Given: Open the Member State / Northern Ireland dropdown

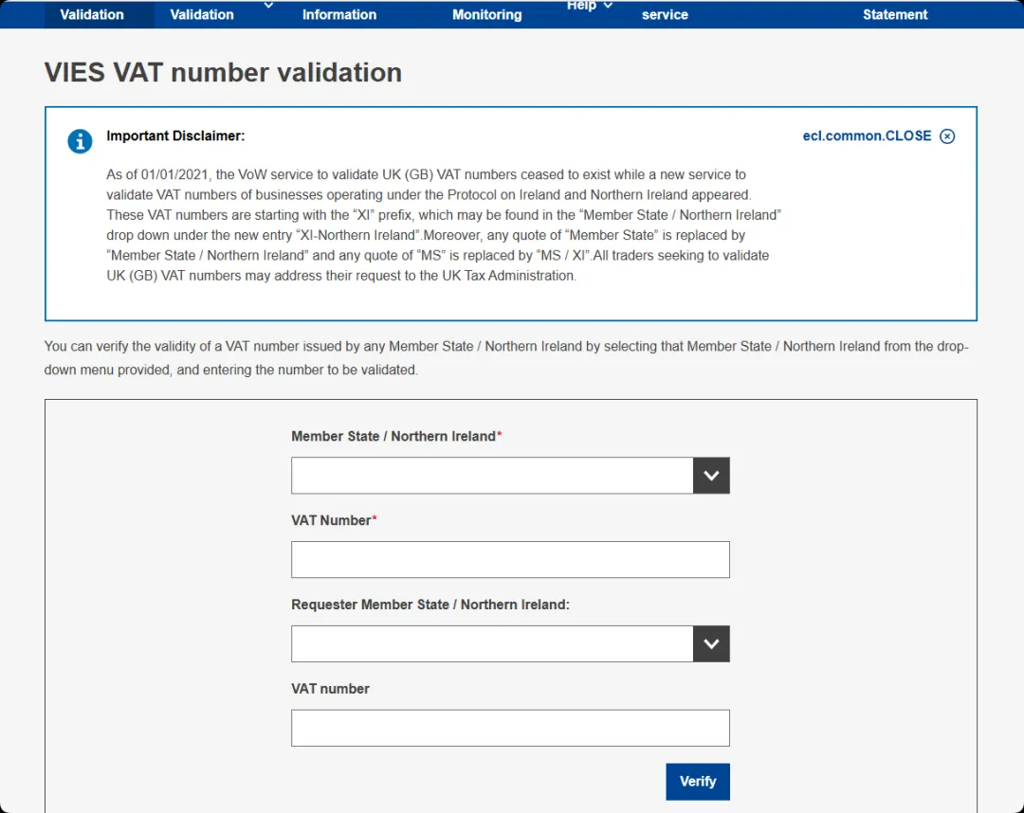Looking at the screenshot, I should pos(493,476).
